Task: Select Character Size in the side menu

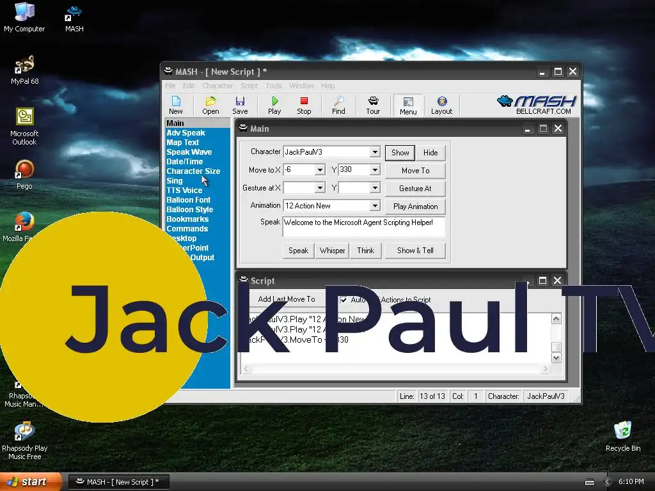Action: 193,171
